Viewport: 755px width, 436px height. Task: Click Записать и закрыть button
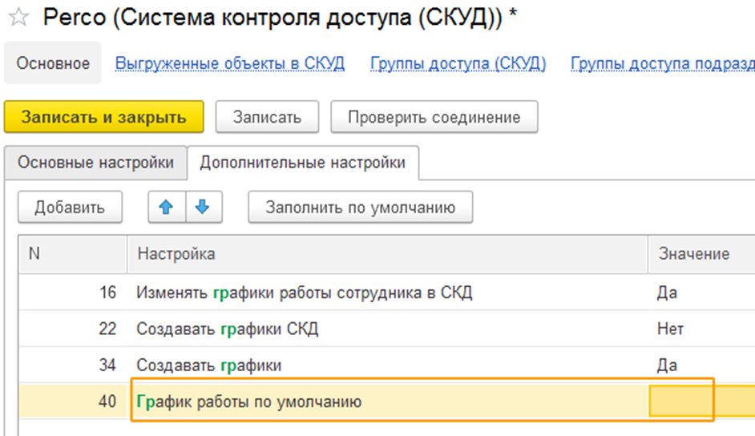point(103,117)
